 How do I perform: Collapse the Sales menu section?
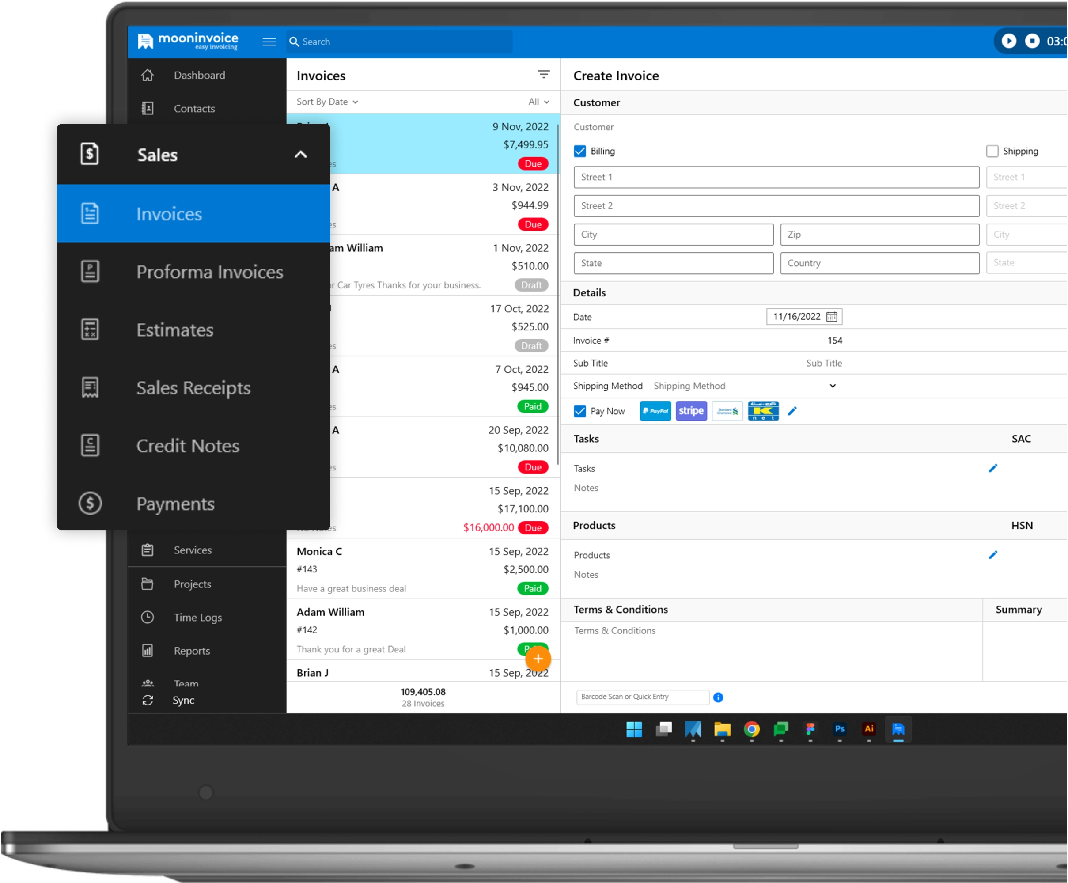click(300, 155)
